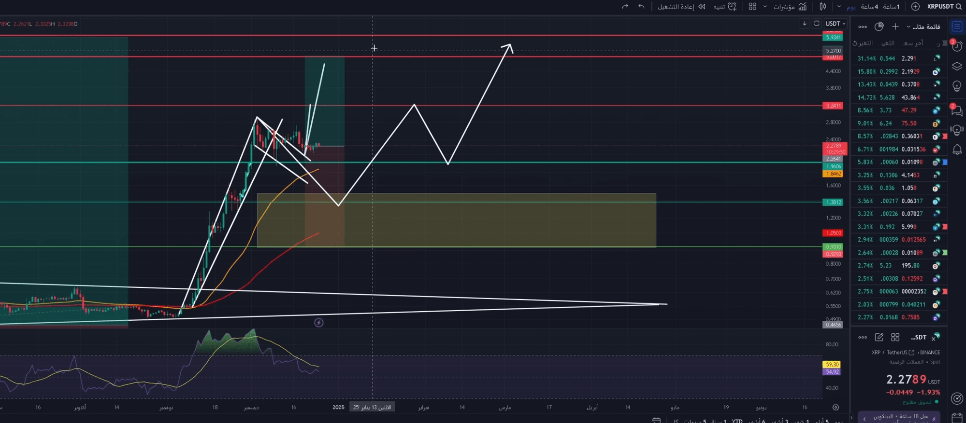Expand the watchlist name dropdown (قائمة متا...)

click(x=924, y=27)
